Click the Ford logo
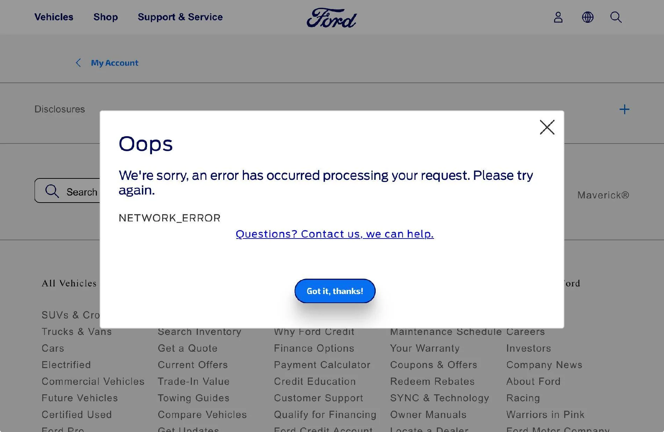 332,18
